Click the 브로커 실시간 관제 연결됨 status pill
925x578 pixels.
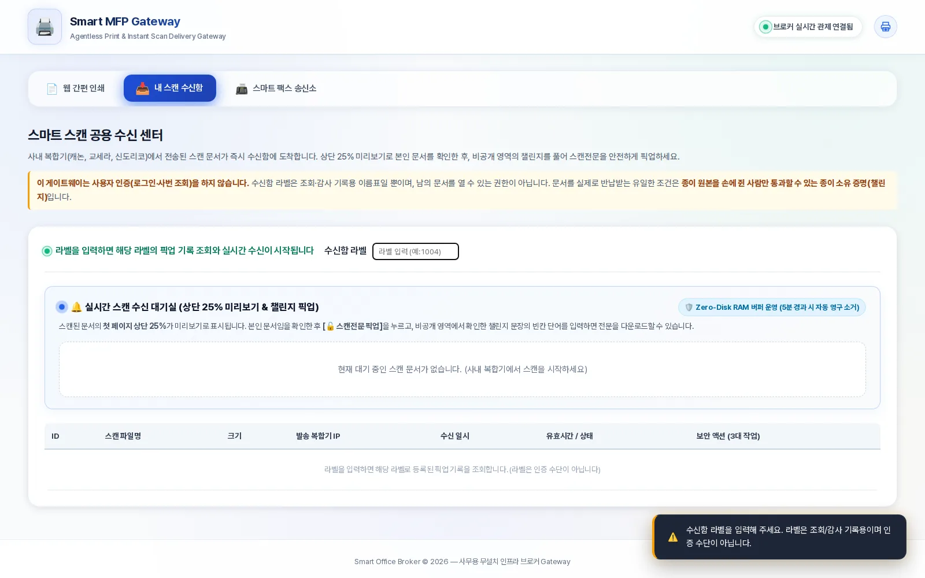coord(808,27)
